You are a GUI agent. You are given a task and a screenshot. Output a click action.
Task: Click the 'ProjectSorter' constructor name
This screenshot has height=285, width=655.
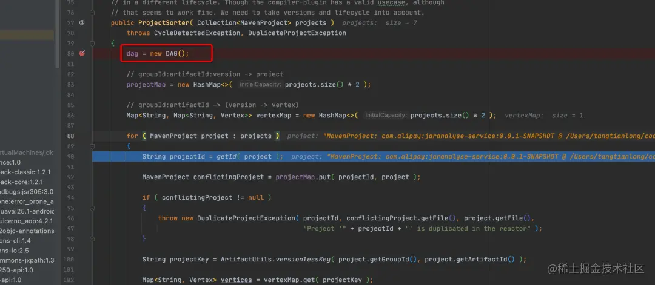coord(164,22)
